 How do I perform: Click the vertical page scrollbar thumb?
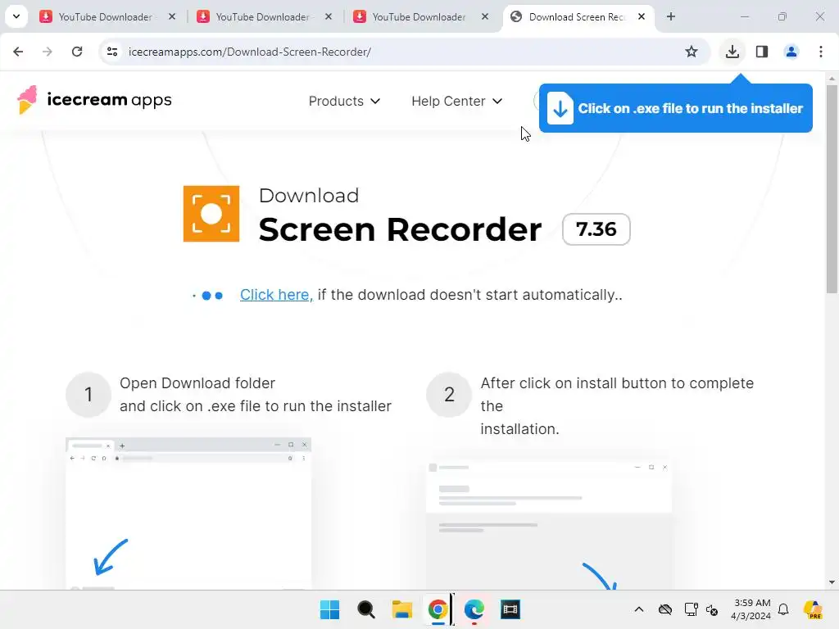pyautogui.click(x=831, y=188)
